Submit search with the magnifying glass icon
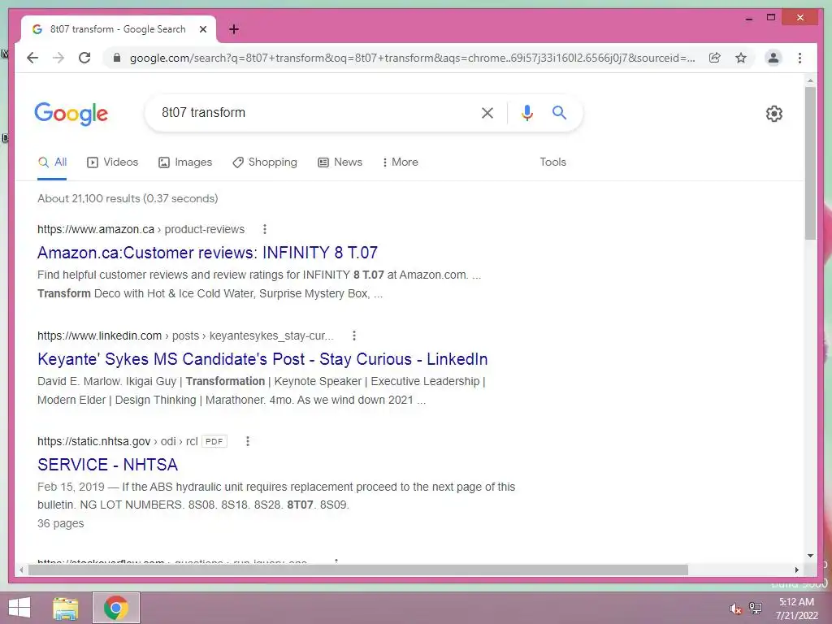The width and height of the screenshot is (832, 624). coord(559,112)
